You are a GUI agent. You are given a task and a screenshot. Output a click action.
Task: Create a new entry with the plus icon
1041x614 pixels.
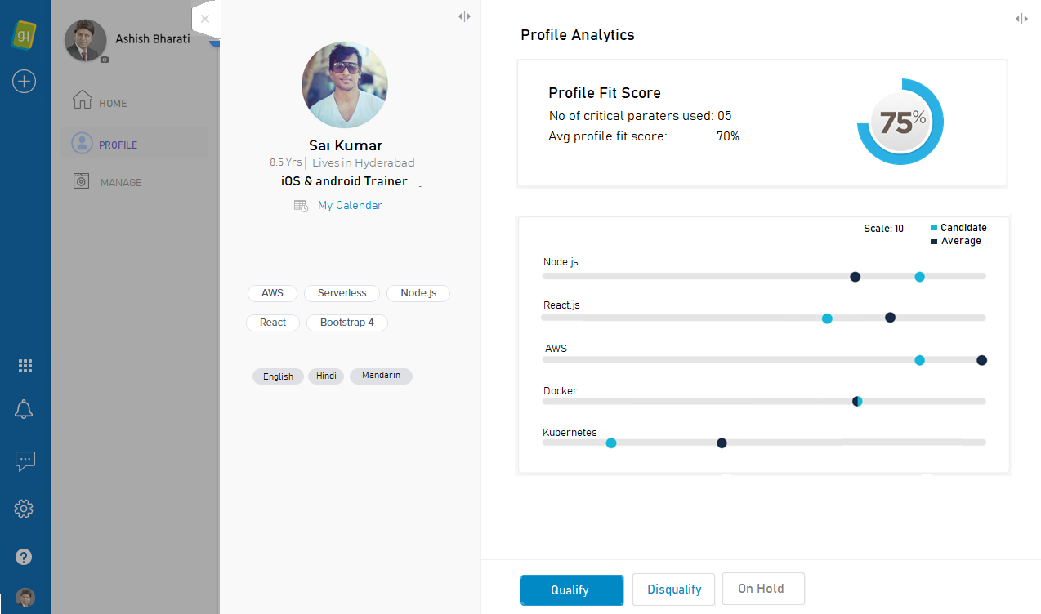(24, 81)
